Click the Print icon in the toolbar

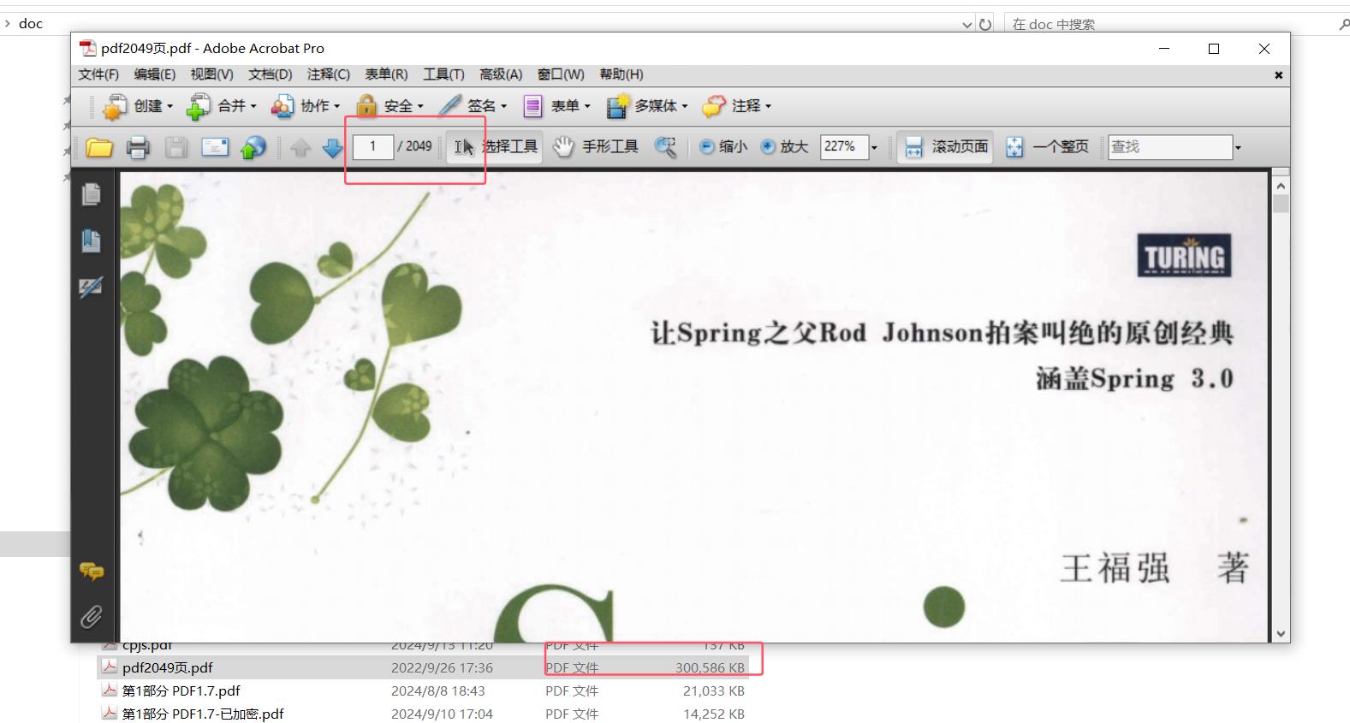[138, 147]
